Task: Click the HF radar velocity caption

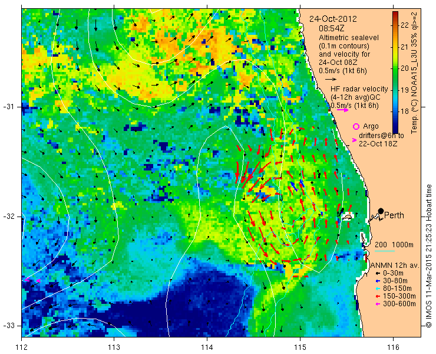Action: click(x=359, y=89)
